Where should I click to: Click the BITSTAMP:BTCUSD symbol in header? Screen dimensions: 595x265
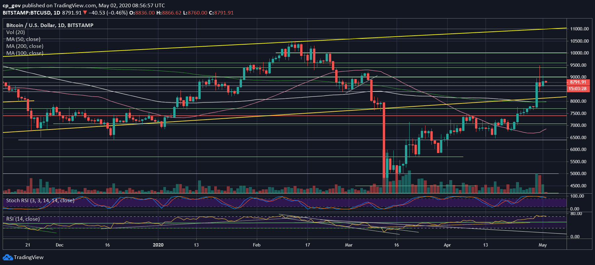tap(27, 13)
